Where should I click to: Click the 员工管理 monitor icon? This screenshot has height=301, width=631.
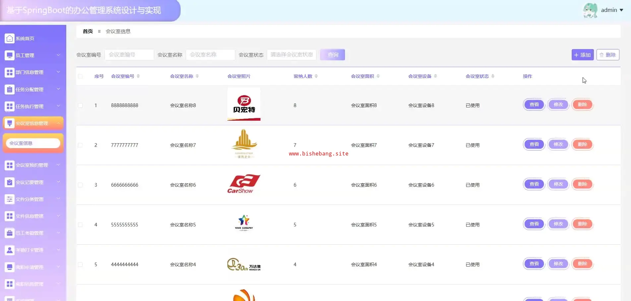click(x=10, y=55)
